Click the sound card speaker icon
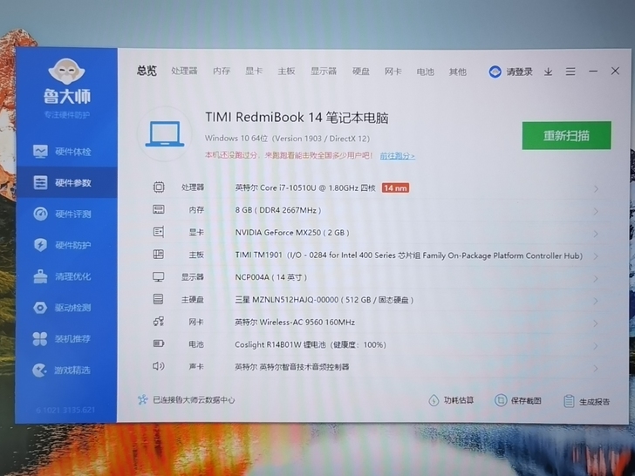 coord(159,366)
